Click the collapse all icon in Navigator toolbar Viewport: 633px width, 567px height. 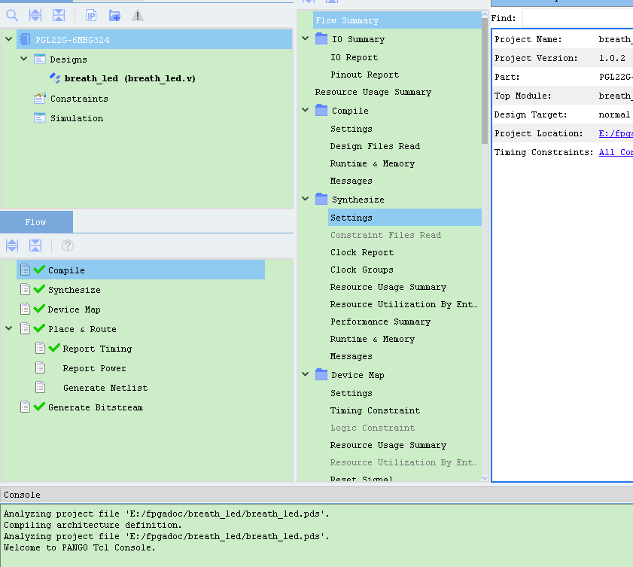pos(59,16)
